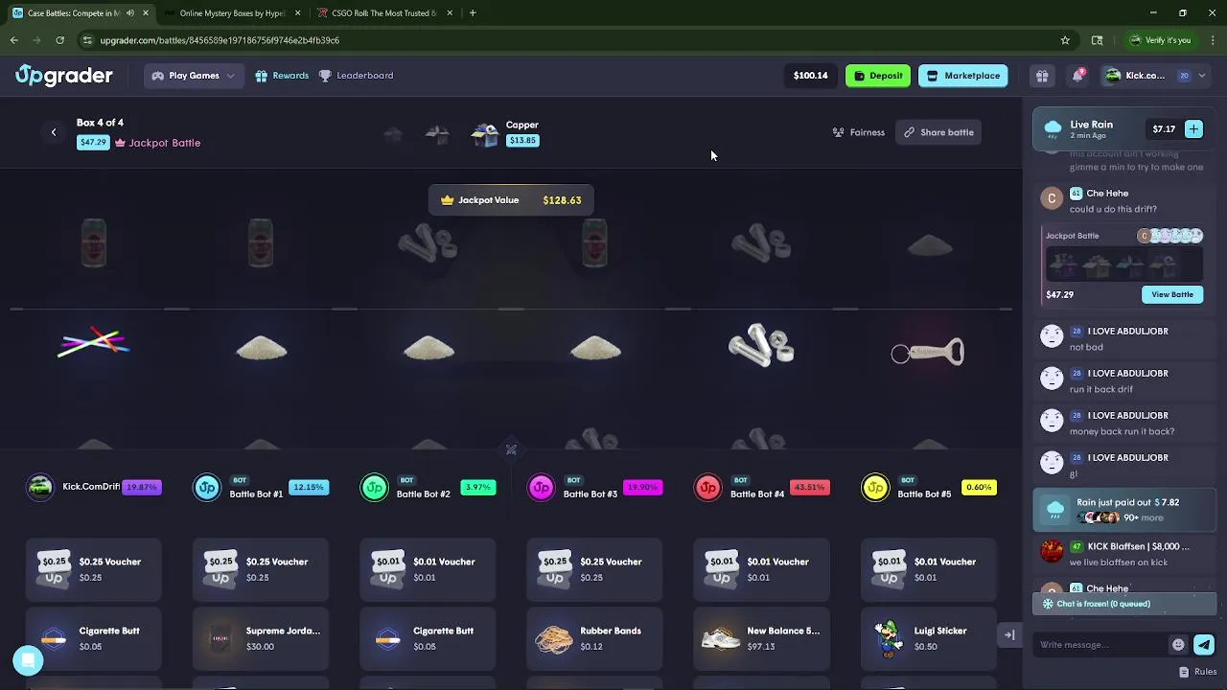1227x690 pixels.
Task: Click Che Hehe's chat avatar
Action: tap(1052, 198)
